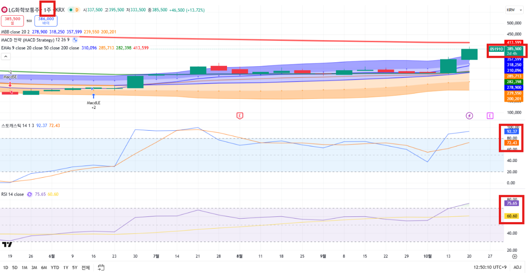The width and height of the screenshot is (528, 273).
Task: Click the MacdLE blue arrow signal
Action: point(94,95)
